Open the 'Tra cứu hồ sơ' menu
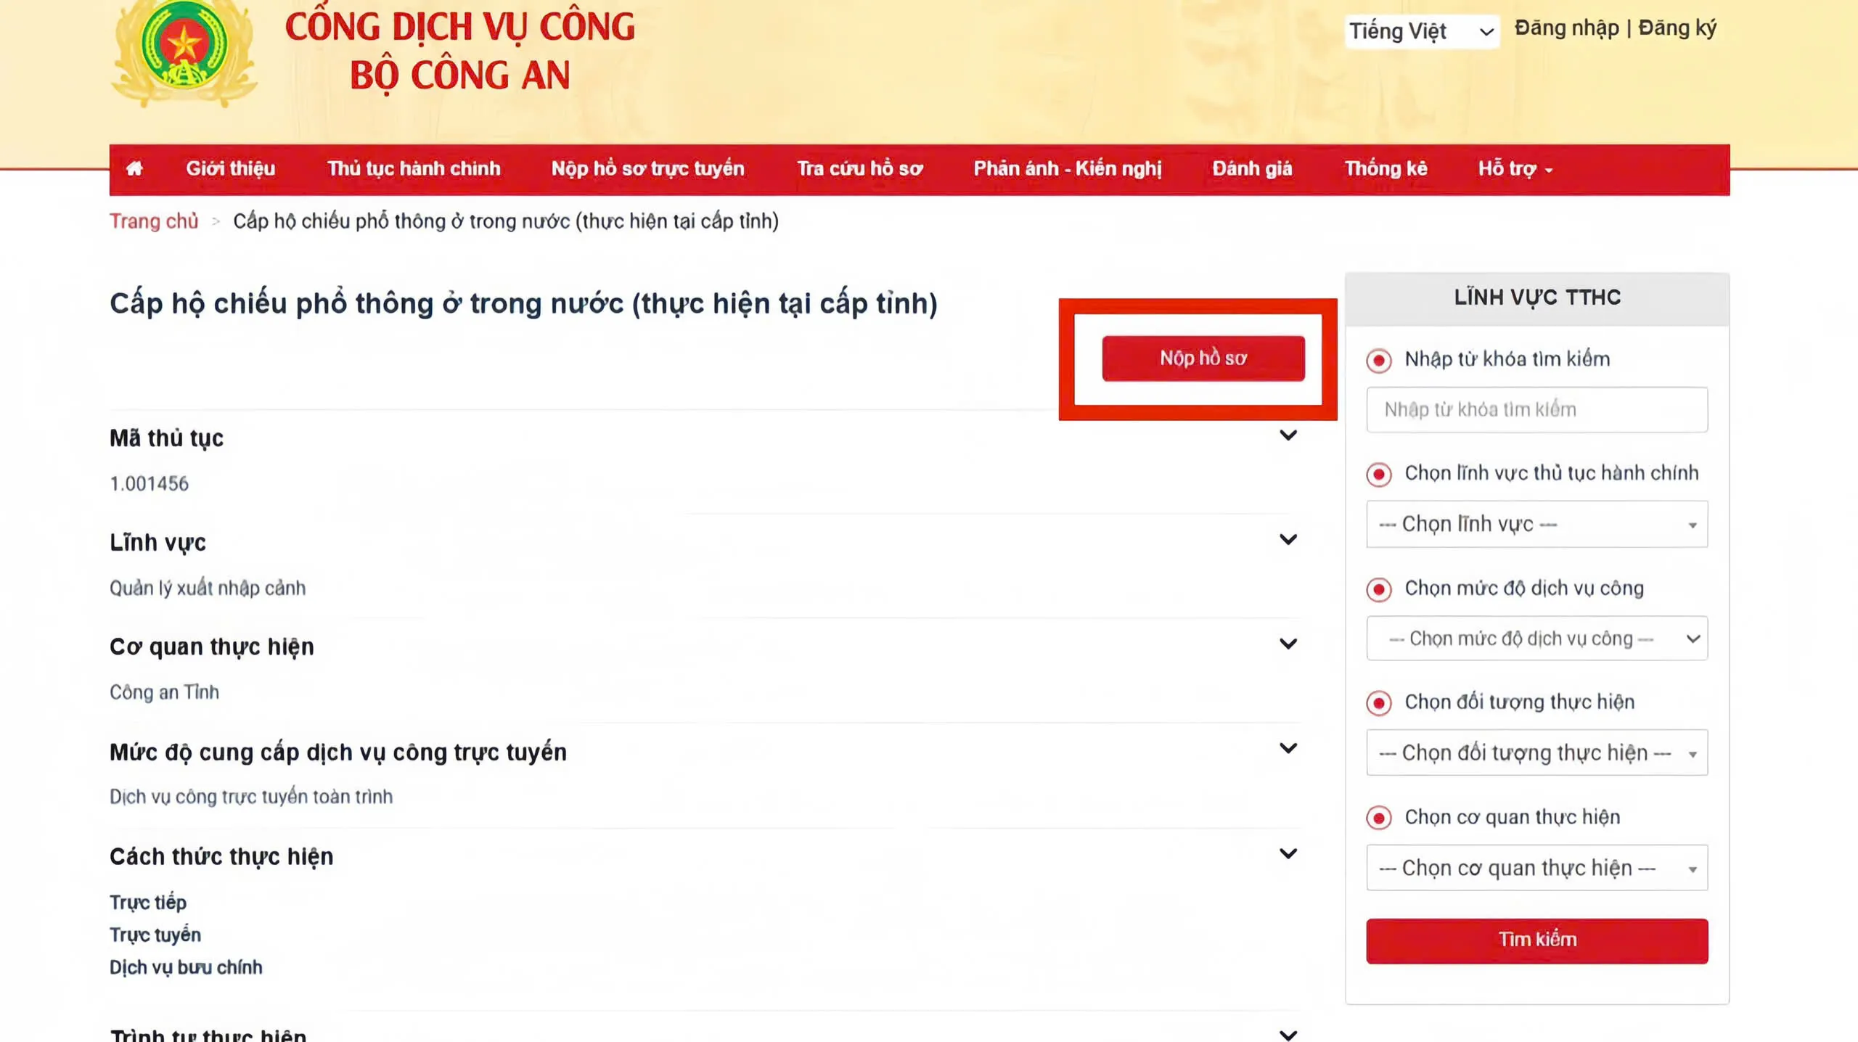The width and height of the screenshot is (1858, 1042). 860,169
